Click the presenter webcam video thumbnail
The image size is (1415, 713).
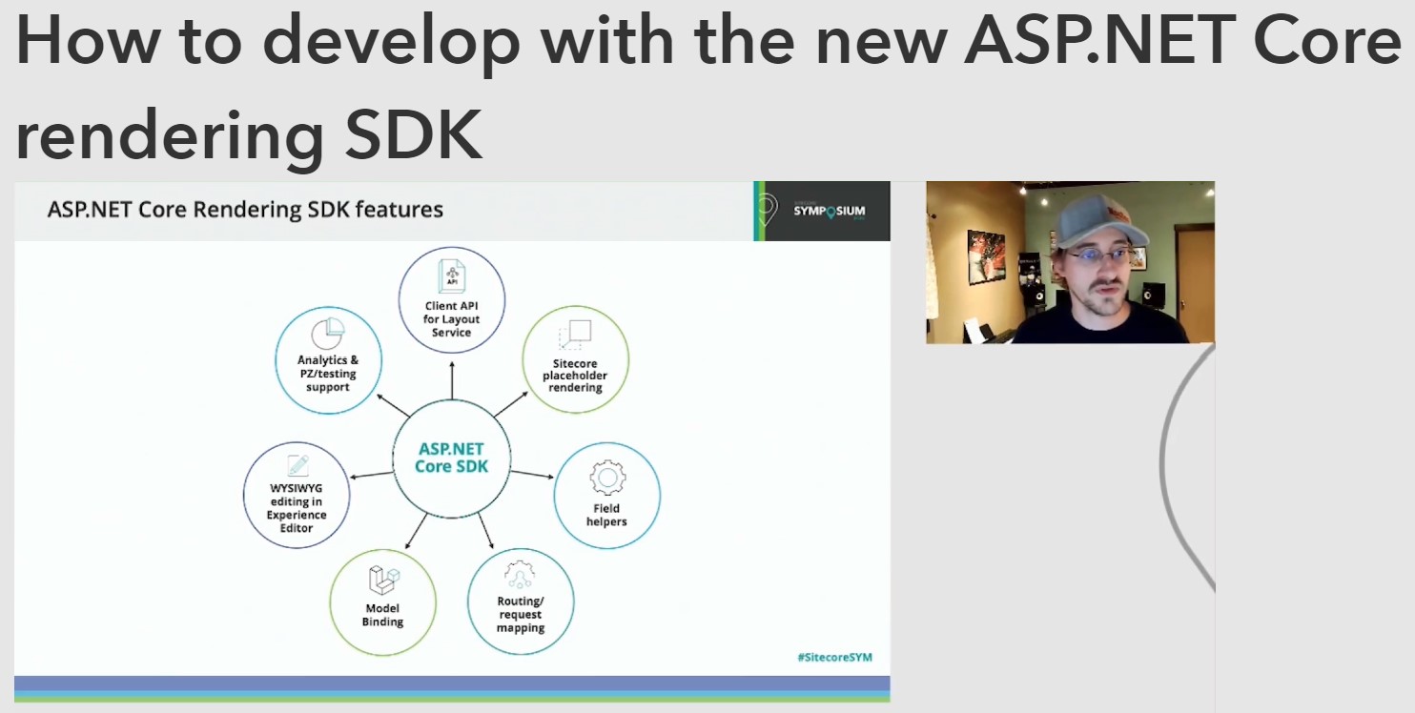click(x=1070, y=262)
